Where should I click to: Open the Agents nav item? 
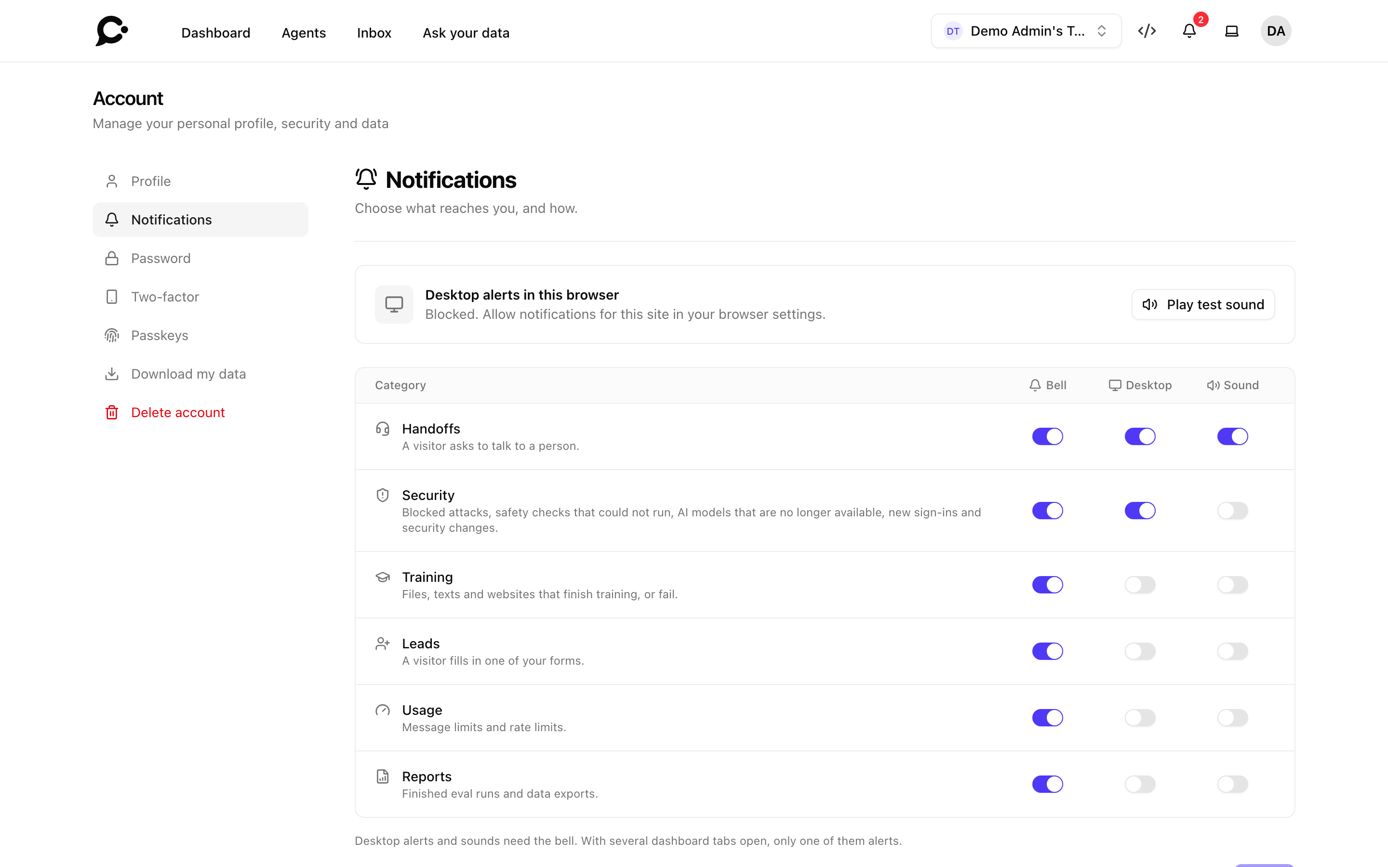[304, 33]
